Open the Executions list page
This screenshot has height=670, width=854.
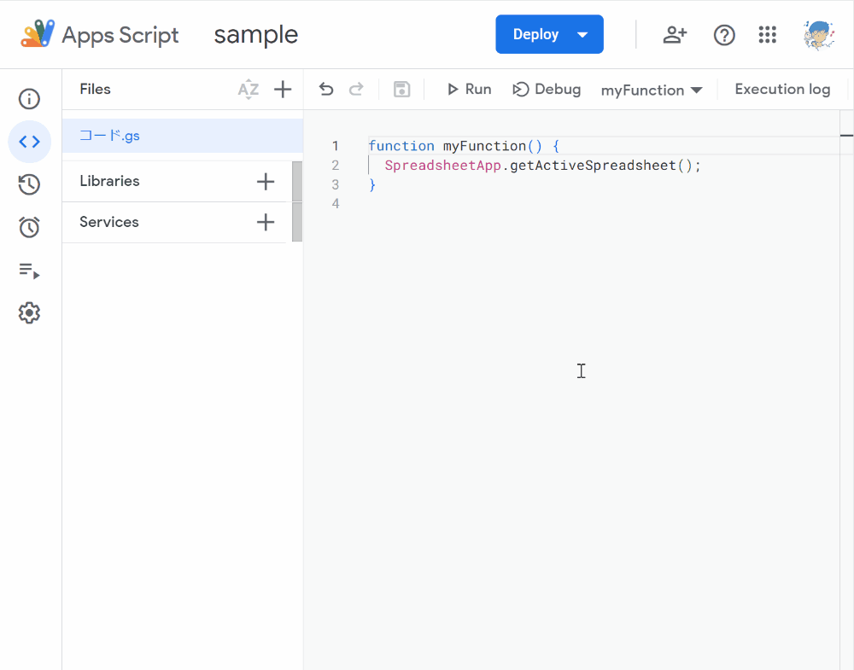[x=29, y=271]
